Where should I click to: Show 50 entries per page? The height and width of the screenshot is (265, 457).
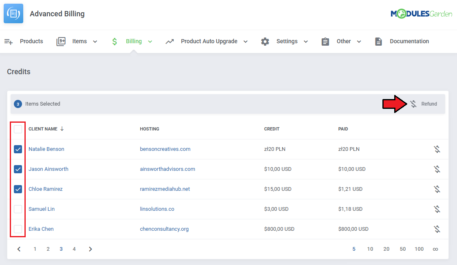pos(403,249)
